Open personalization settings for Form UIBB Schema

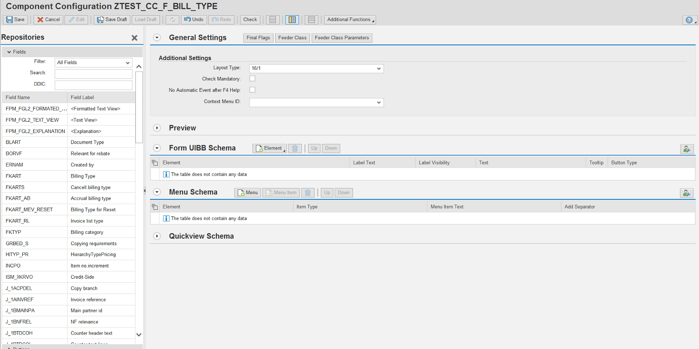[687, 149]
